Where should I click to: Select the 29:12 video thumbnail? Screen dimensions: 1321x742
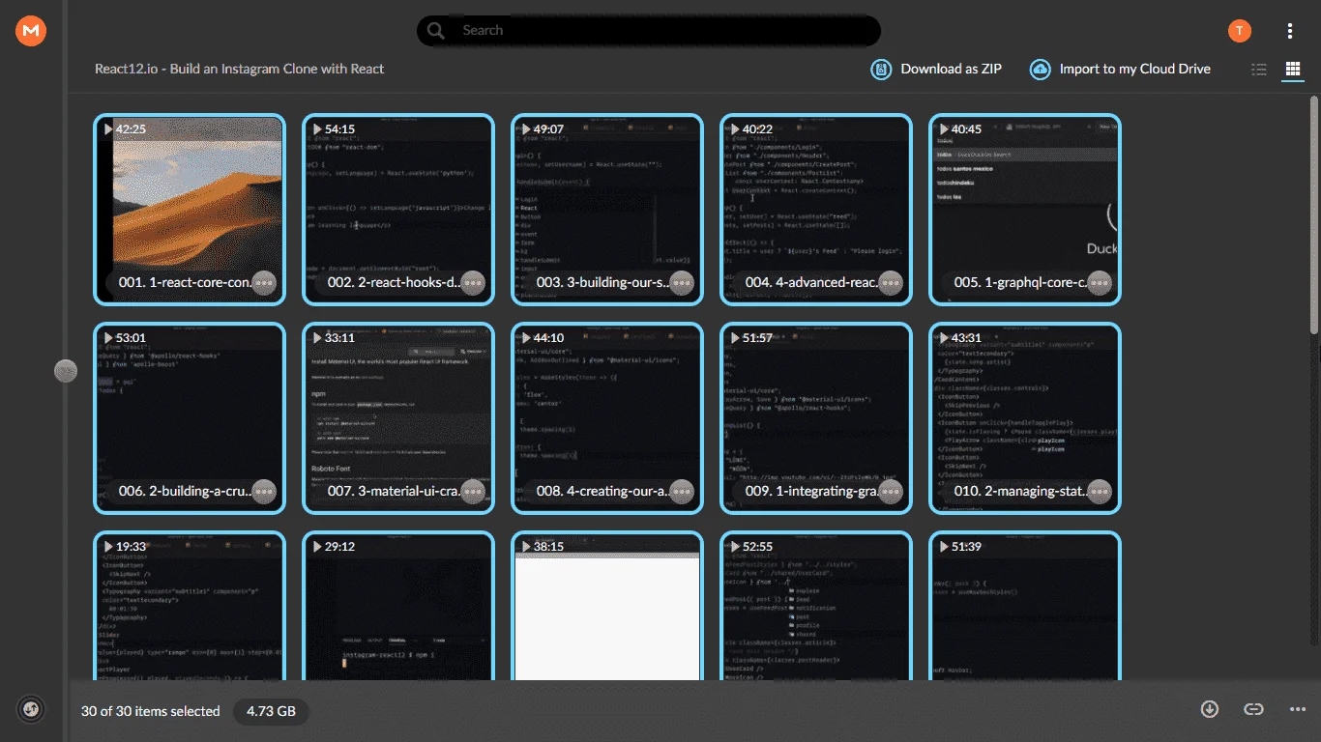pyautogui.click(x=398, y=606)
